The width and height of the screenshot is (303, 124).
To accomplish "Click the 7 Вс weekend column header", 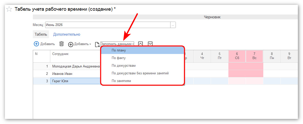I will (x=255, y=56).
